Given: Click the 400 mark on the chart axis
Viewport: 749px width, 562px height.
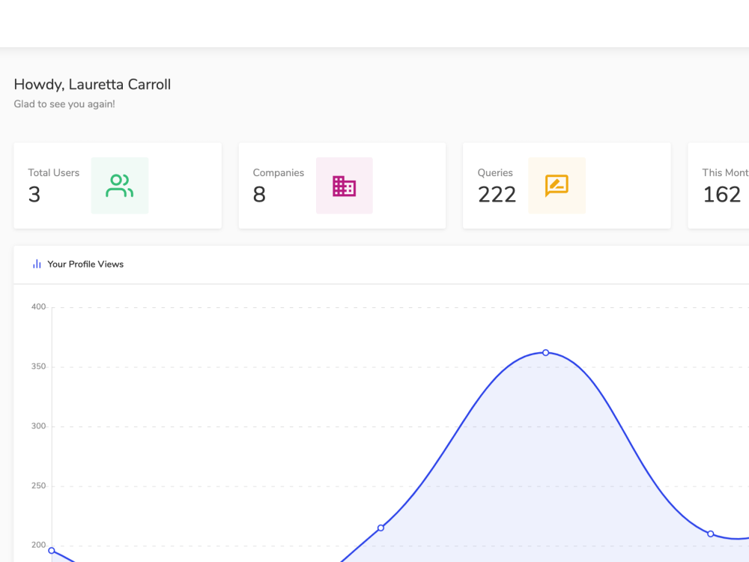Looking at the screenshot, I should pyautogui.click(x=39, y=306).
